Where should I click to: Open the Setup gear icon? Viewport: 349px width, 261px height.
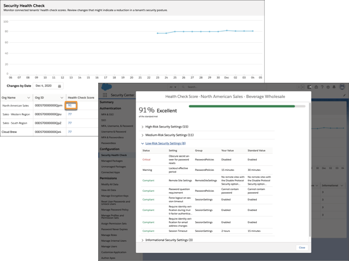[328, 87]
